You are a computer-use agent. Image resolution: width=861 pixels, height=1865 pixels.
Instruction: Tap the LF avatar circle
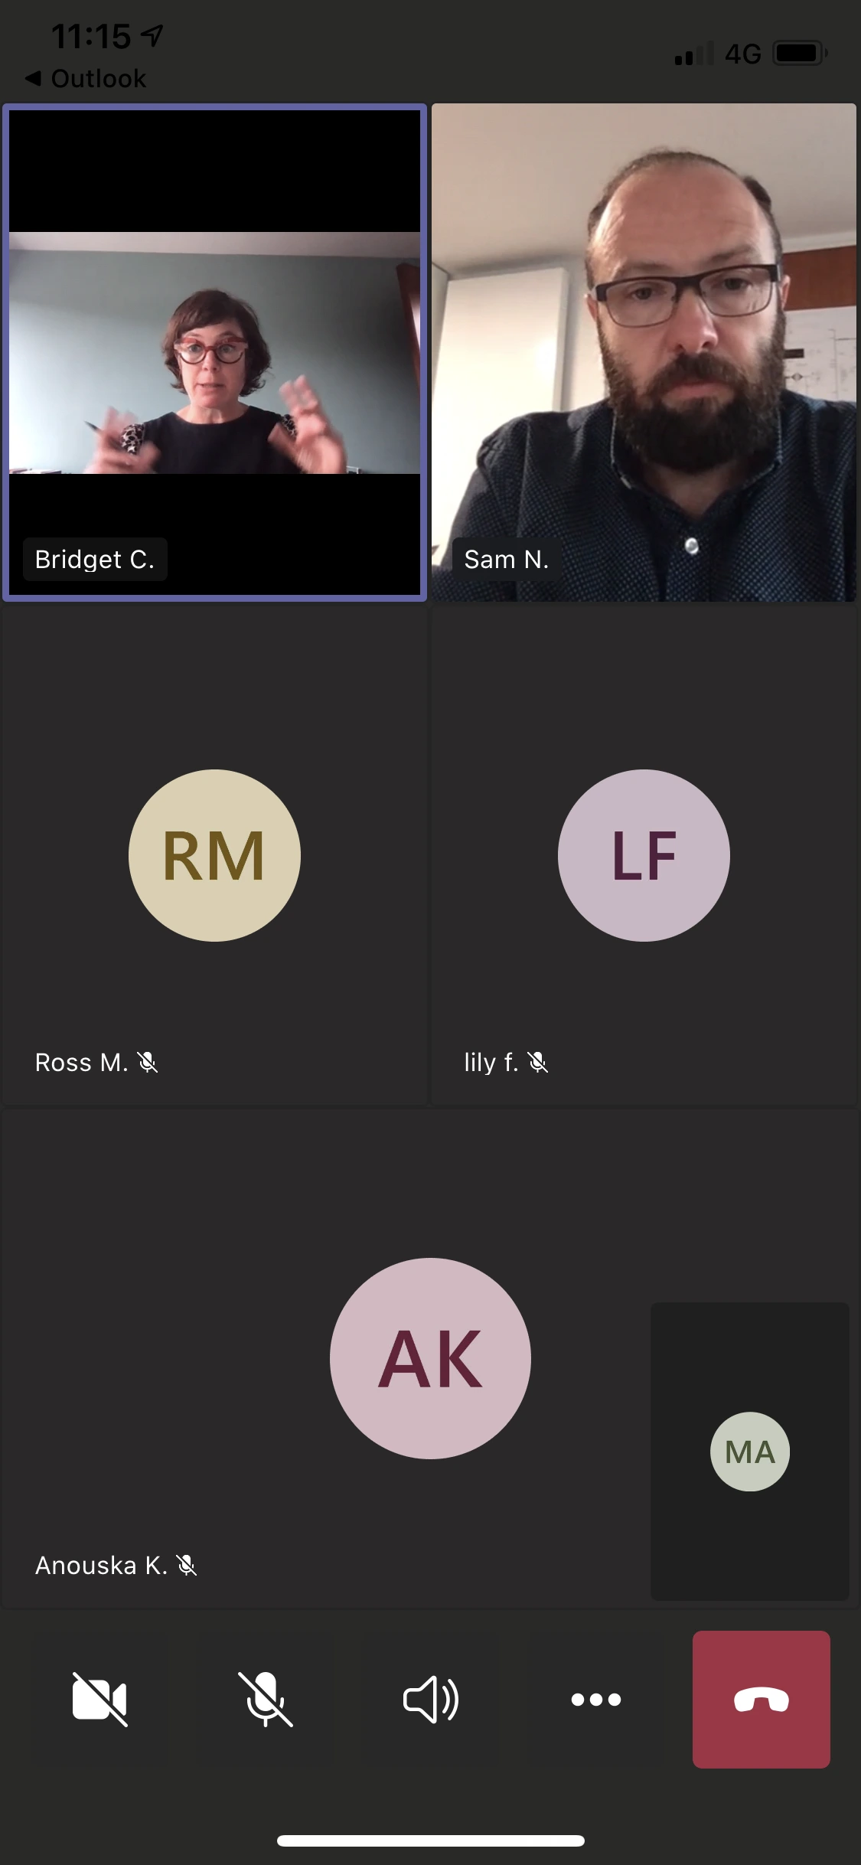(644, 855)
